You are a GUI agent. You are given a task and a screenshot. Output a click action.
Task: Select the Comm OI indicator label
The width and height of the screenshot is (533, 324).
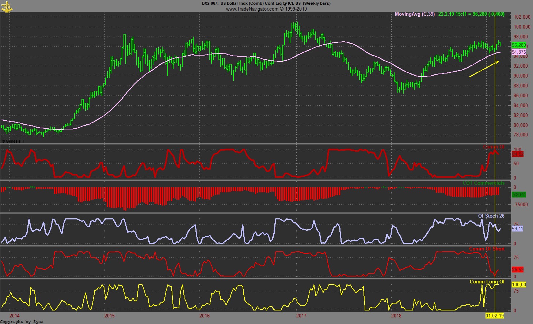494,147
